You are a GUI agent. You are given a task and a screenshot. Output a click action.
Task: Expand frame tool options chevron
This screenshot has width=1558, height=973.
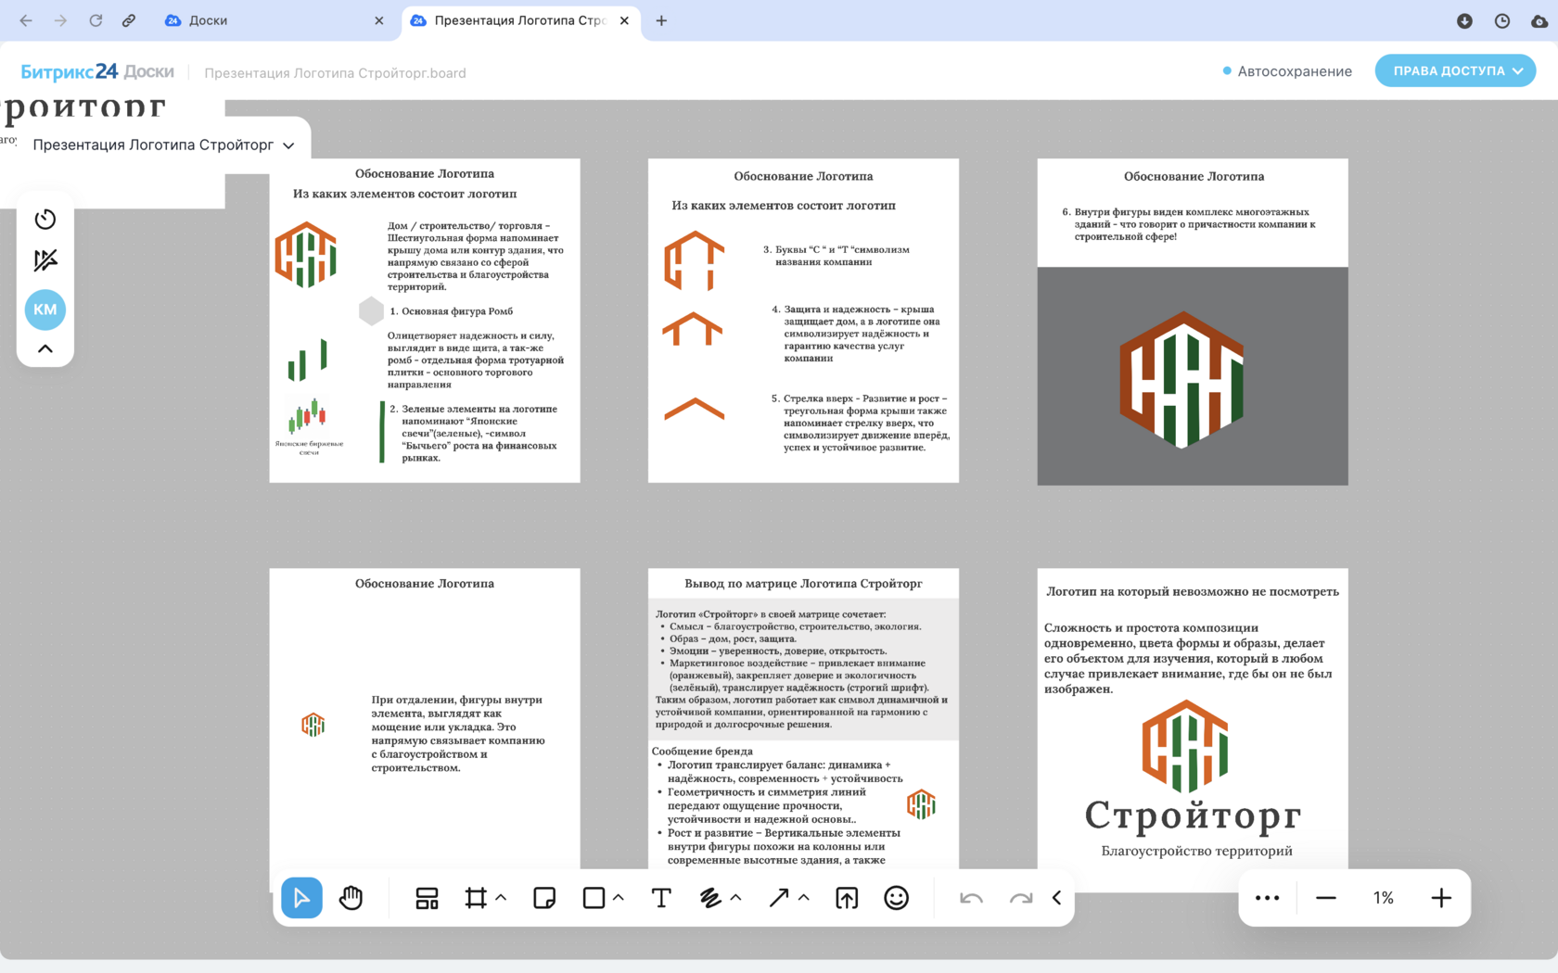click(x=501, y=898)
